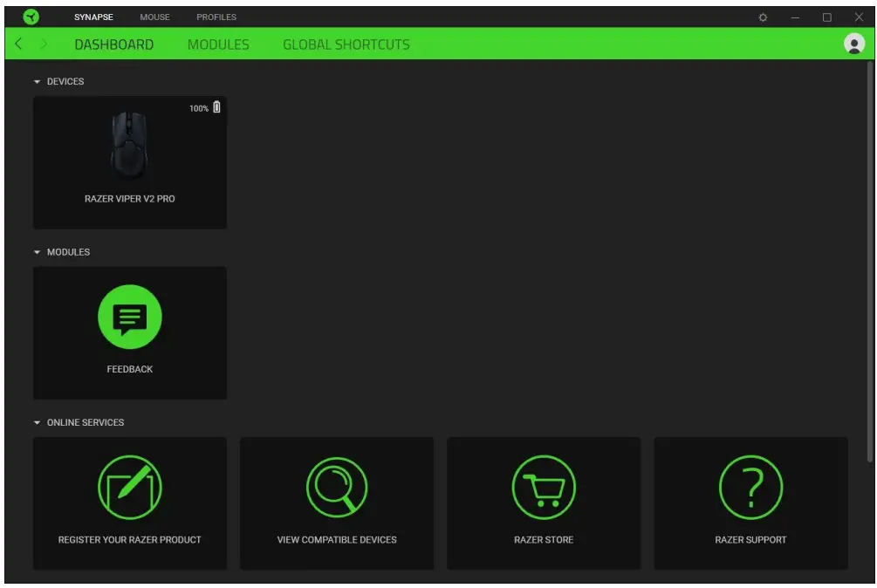Click the Razer Support question mark icon
Viewport: 877px width, 588px height.
[750, 488]
